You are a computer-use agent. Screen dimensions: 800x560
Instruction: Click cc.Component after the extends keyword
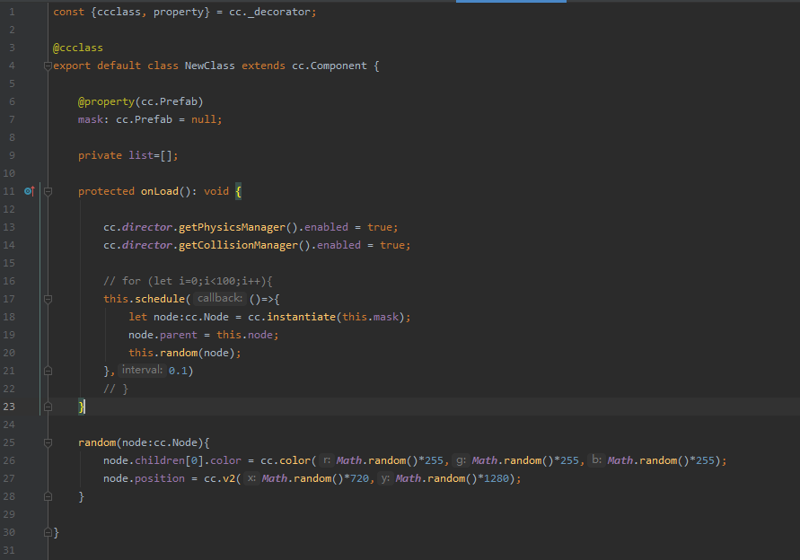(x=330, y=66)
